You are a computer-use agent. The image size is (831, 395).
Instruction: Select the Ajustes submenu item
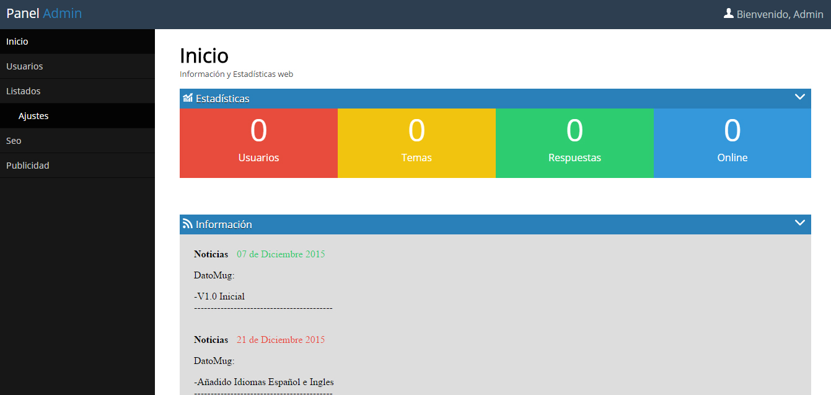tap(33, 116)
